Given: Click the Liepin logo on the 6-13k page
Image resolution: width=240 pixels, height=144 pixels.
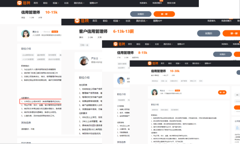Looking at the screenshot, I should point(82,21).
